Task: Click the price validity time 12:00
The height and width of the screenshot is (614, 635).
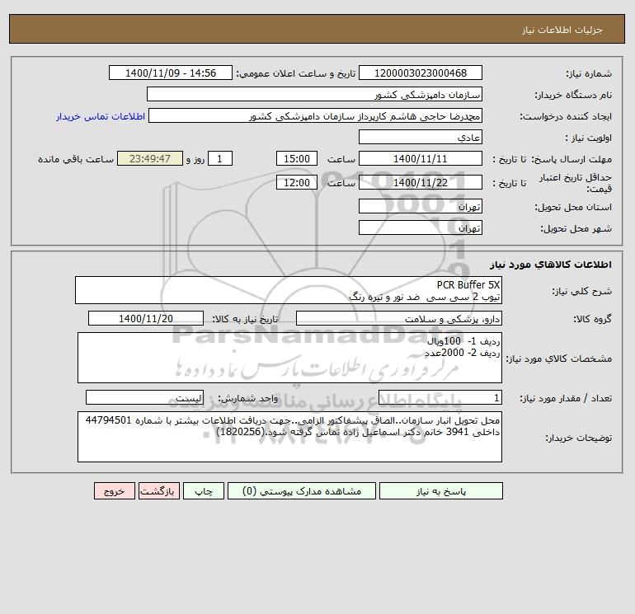Action: pyautogui.click(x=297, y=182)
